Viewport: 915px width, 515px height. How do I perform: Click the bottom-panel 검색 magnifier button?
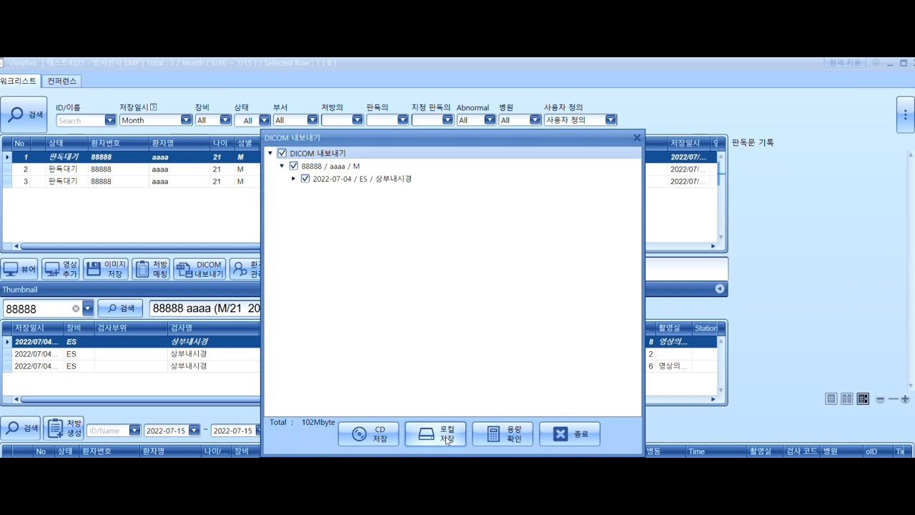pyautogui.click(x=21, y=428)
